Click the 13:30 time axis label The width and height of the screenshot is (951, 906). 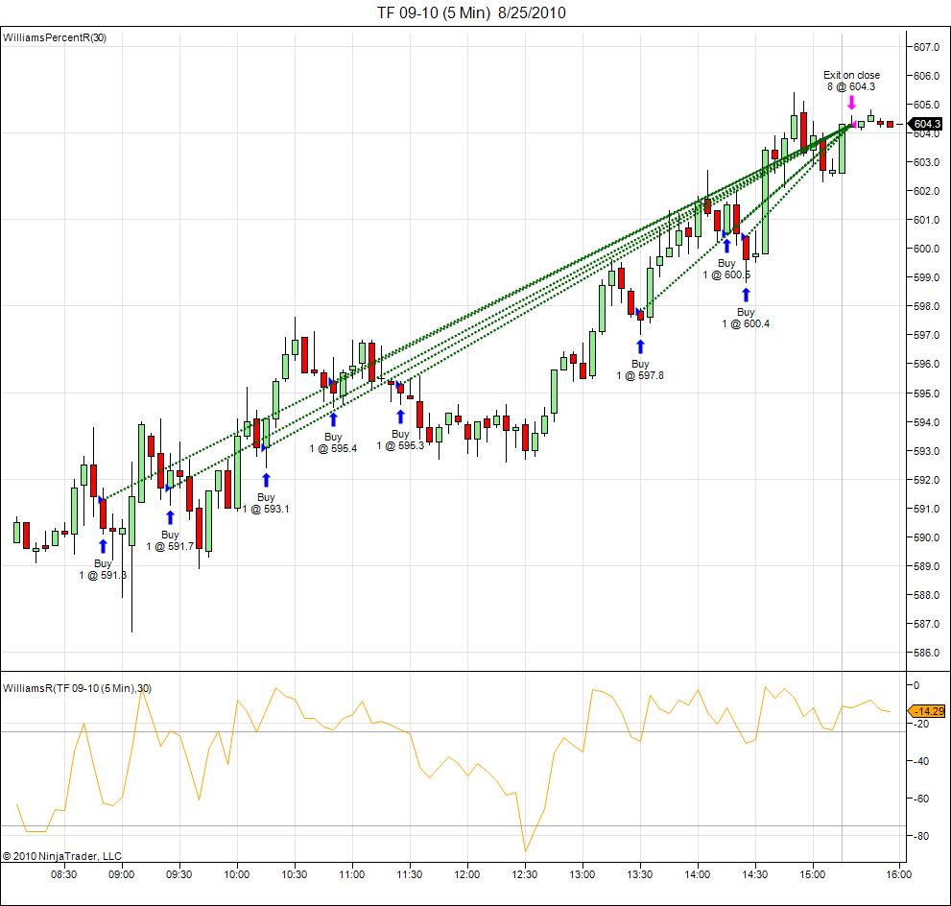tap(640, 874)
